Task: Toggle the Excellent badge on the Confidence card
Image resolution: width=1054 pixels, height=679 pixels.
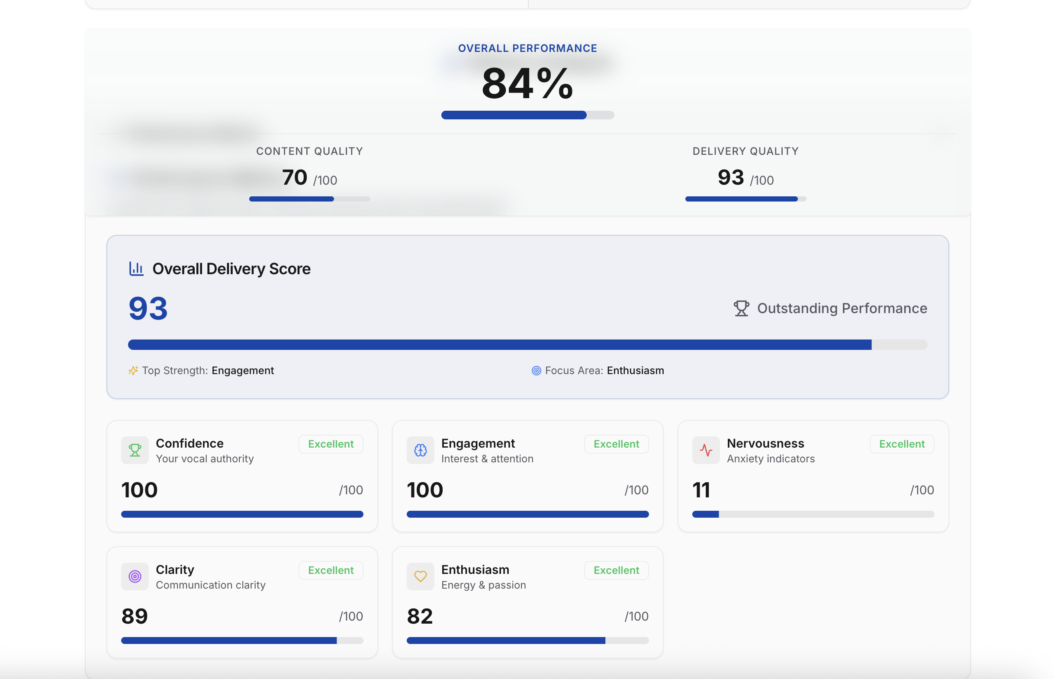Action: click(x=330, y=444)
